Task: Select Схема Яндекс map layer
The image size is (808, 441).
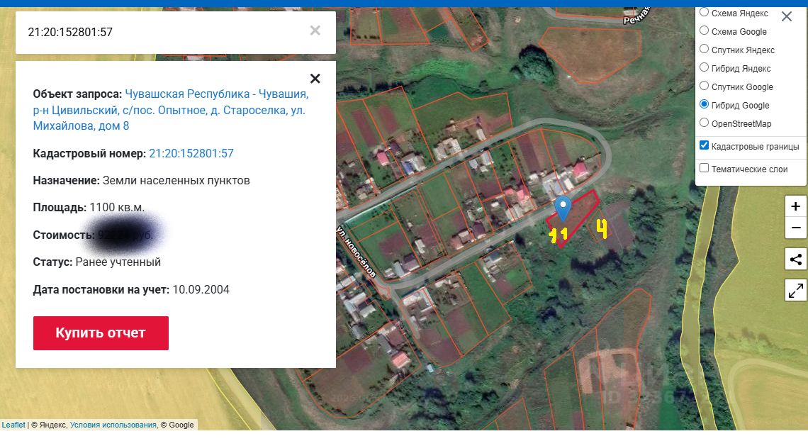Action: point(704,12)
